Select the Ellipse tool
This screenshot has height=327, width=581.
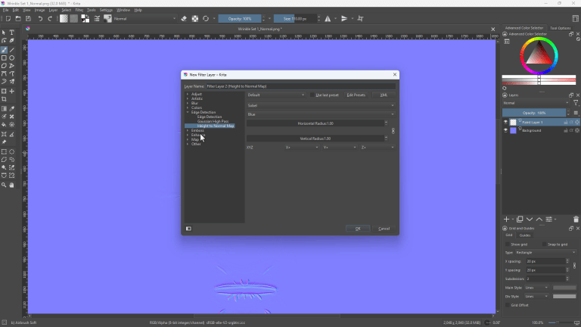tap(12, 58)
